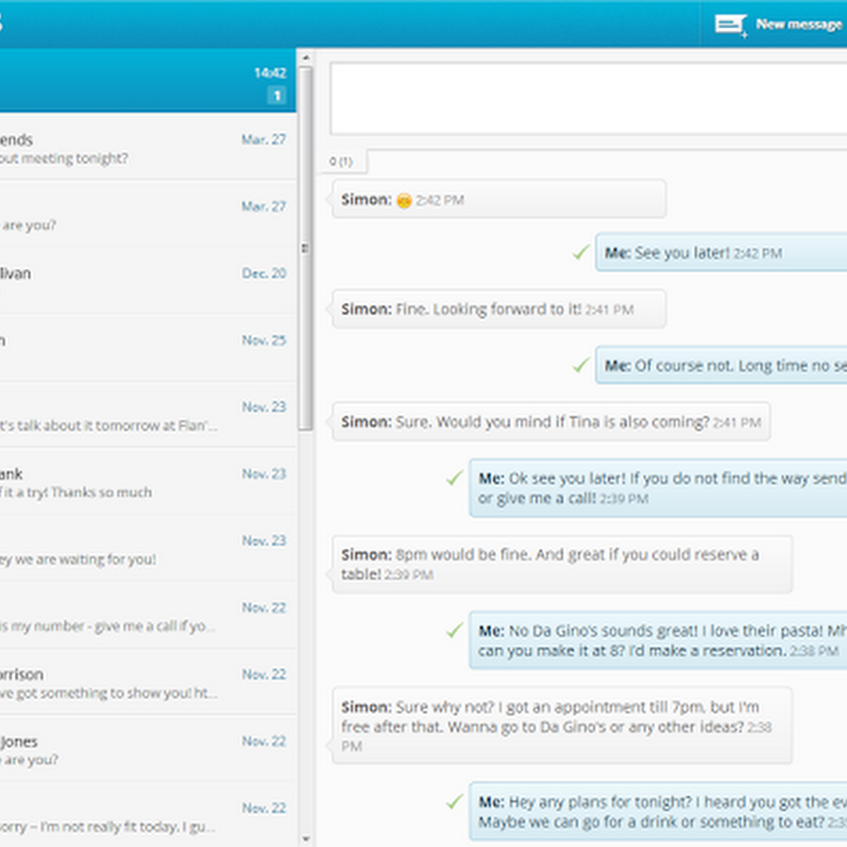This screenshot has width=847, height=847.
Task: Click the conversation list scrollbar thumb
Action: [x=306, y=248]
